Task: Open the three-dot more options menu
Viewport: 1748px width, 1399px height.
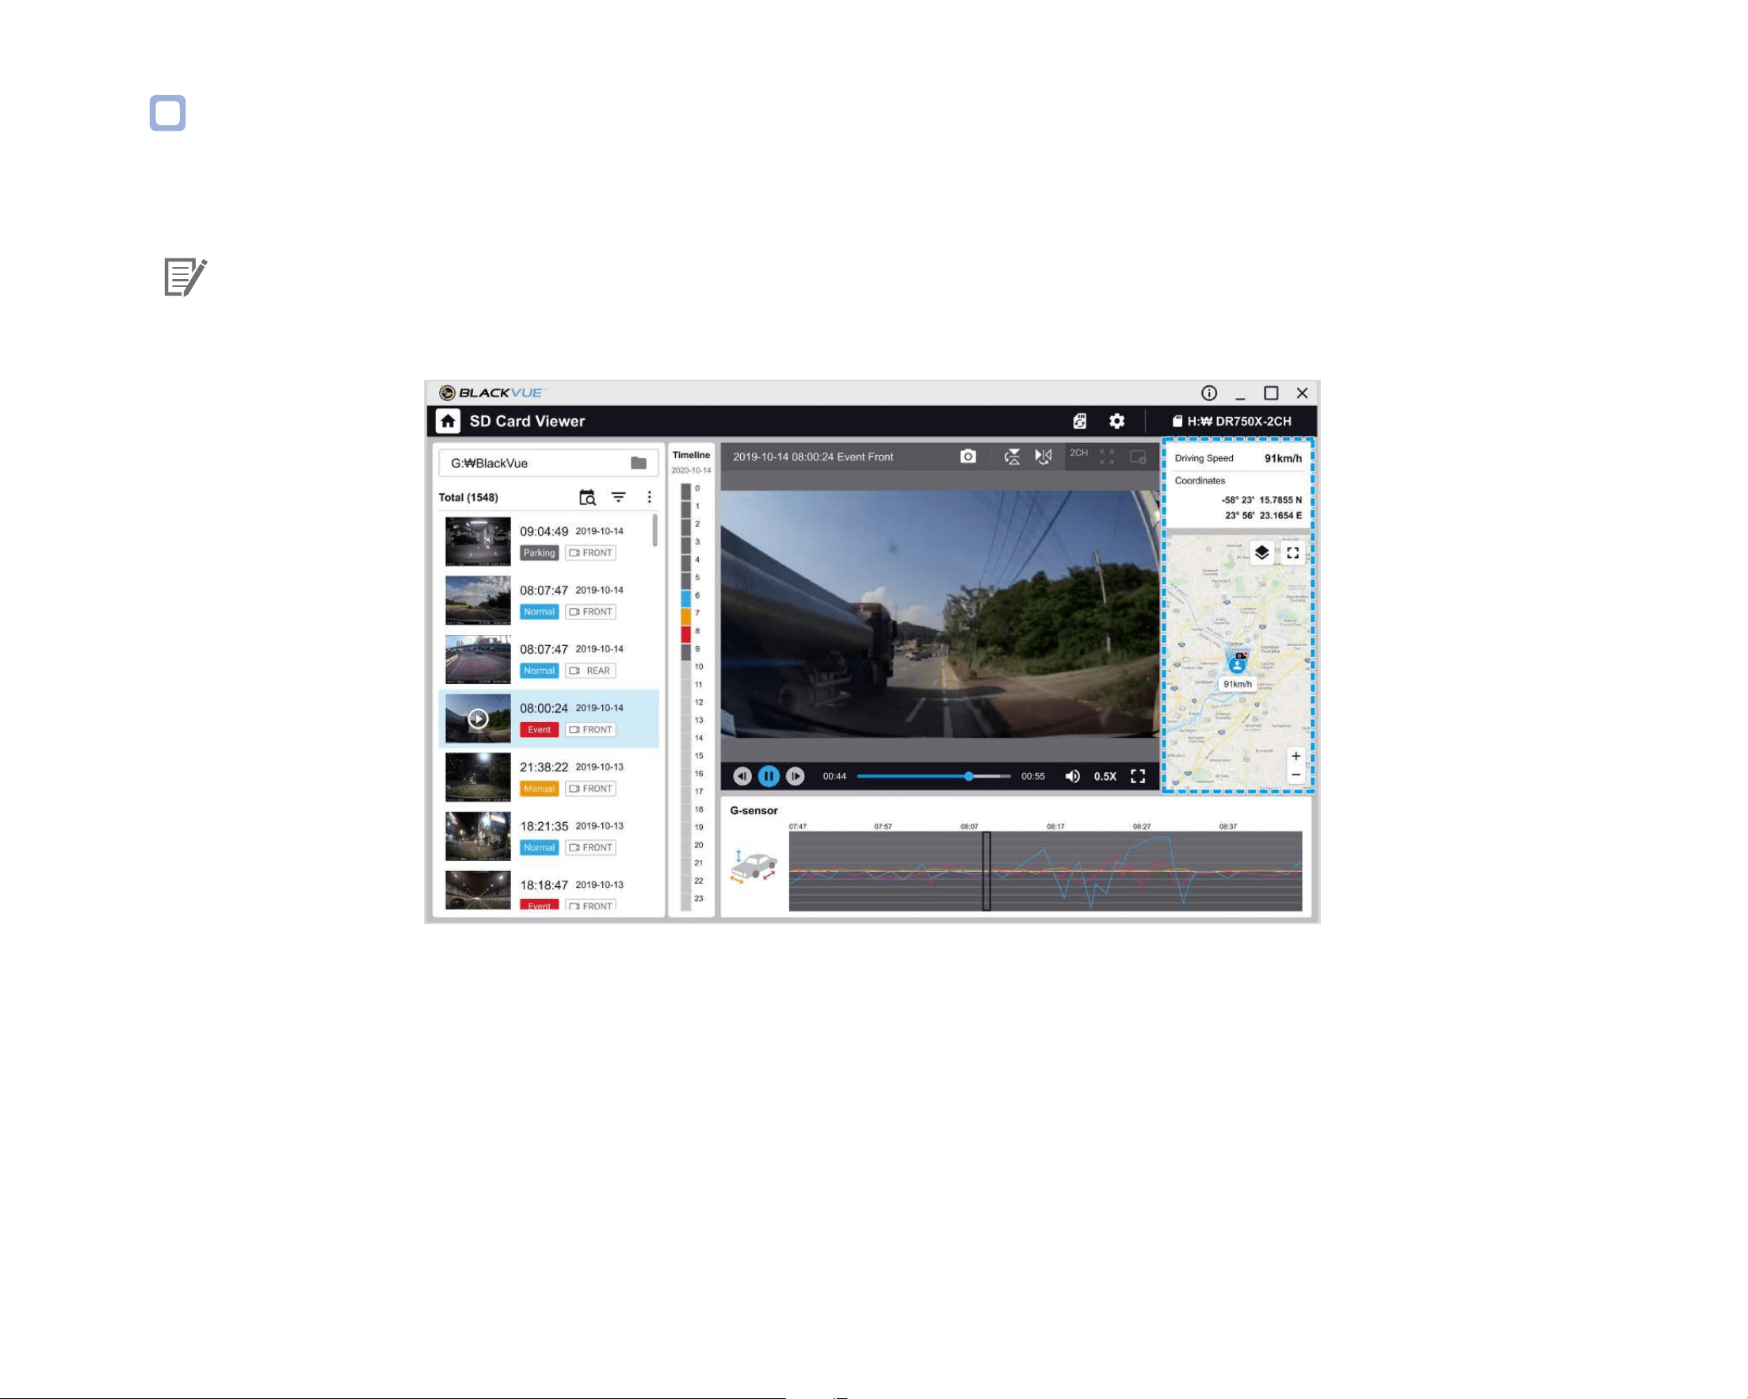Action: [650, 497]
